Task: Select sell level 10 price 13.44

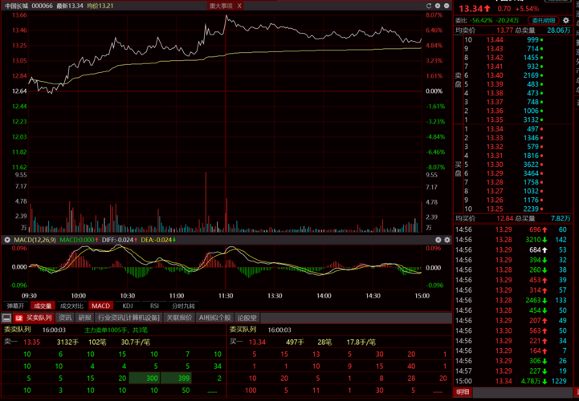Action: pos(495,40)
